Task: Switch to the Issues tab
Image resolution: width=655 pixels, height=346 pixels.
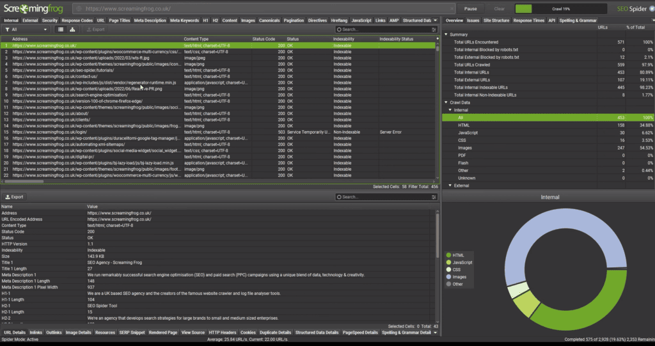Action: pyautogui.click(x=473, y=20)
